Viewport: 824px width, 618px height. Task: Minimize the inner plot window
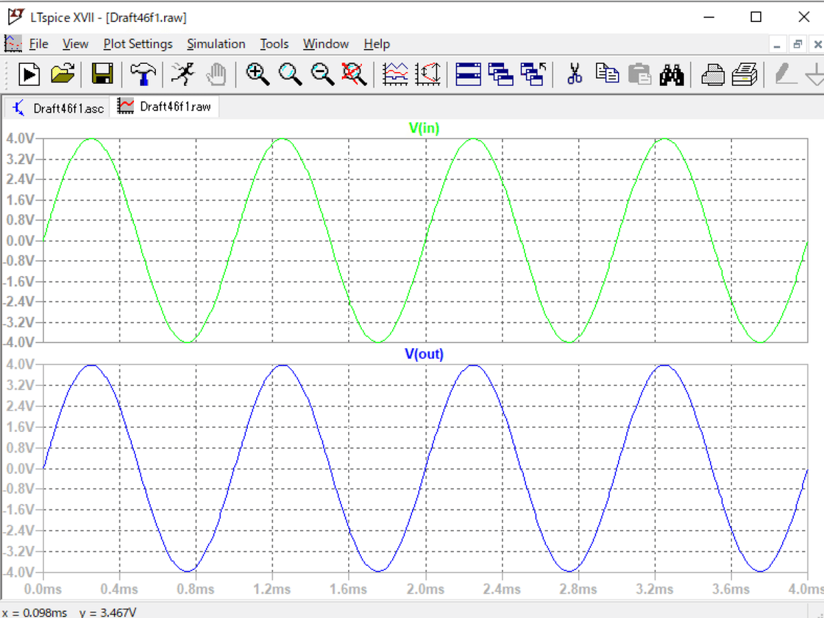[x=777, y=45]
